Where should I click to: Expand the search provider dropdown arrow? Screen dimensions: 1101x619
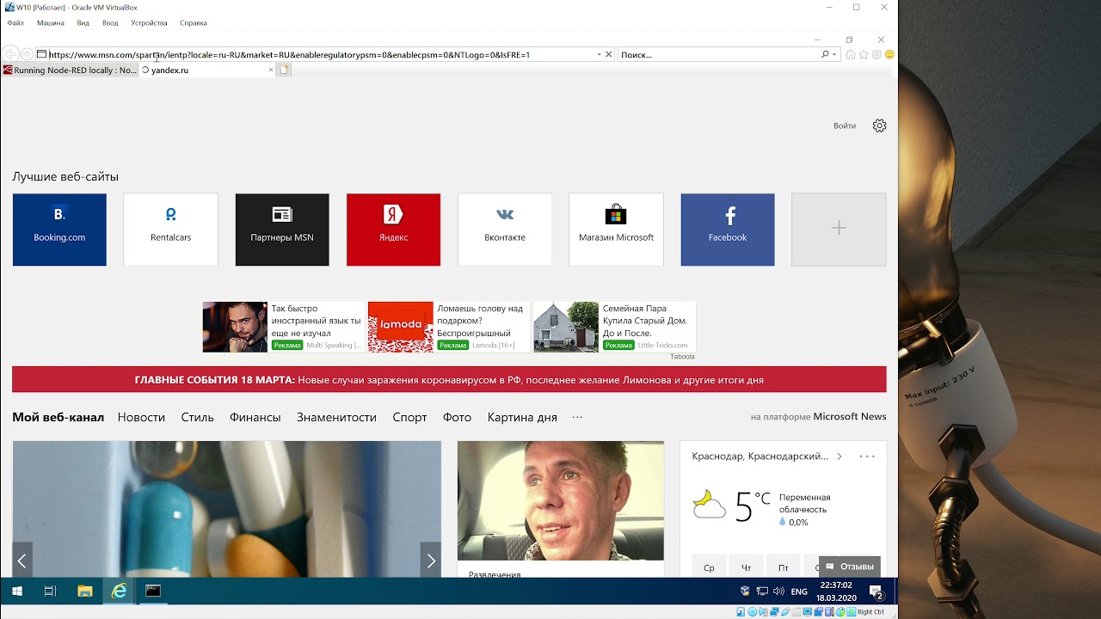[x=834, y=54]
